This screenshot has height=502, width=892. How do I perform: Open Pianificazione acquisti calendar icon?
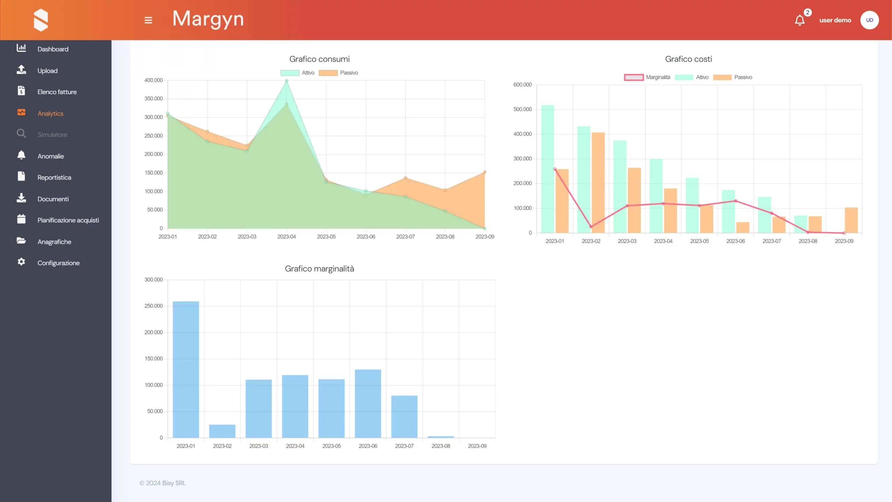pyautogui.click(x=21, y=219)
